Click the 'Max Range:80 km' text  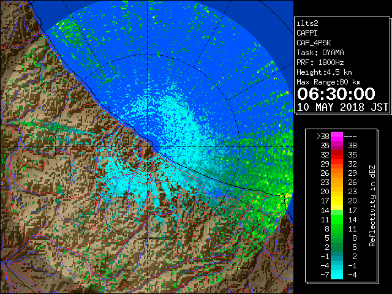[328, 82]
